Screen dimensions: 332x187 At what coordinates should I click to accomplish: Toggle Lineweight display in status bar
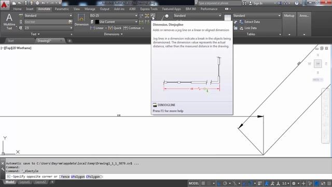click(260, 183)
